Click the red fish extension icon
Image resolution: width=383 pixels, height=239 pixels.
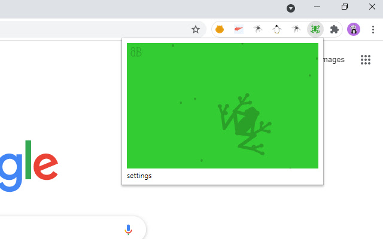tap(239, 29)
